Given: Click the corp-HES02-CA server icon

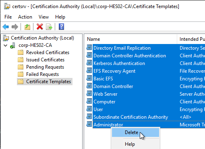Looking at the screenshot, I should coord(12,45).
